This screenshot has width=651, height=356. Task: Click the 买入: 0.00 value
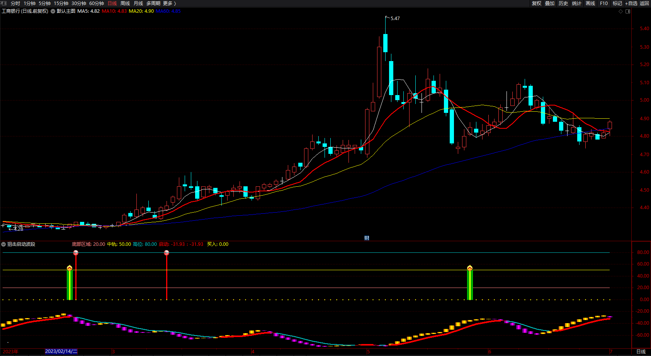[218, 244]
